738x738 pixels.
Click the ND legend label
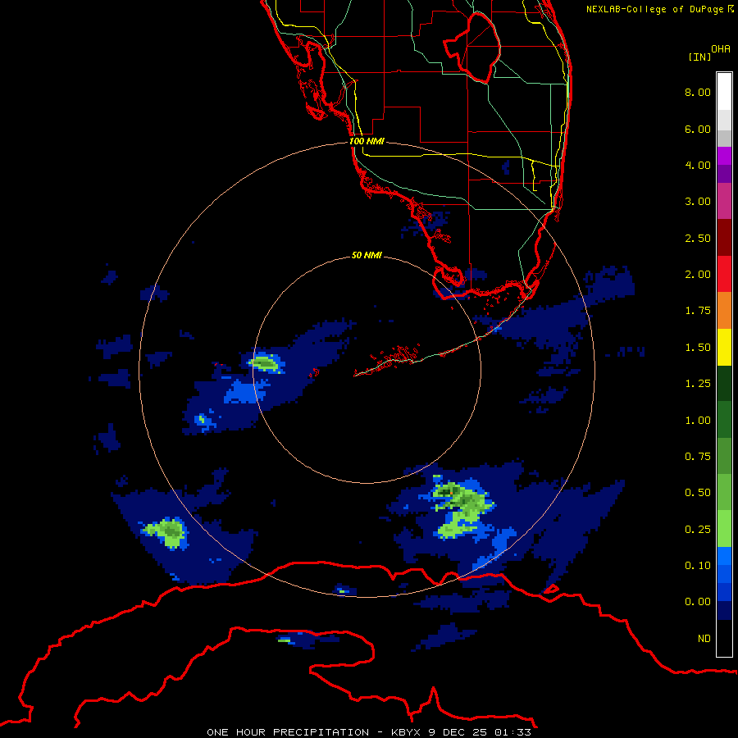(704, 639)
